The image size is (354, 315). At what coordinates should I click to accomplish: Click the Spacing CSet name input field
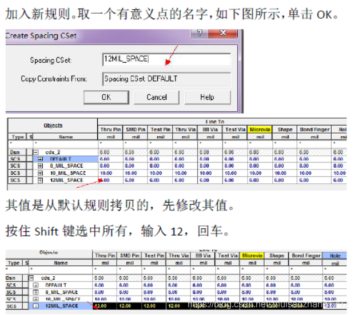pyautogui.click(x=166, y=59)
